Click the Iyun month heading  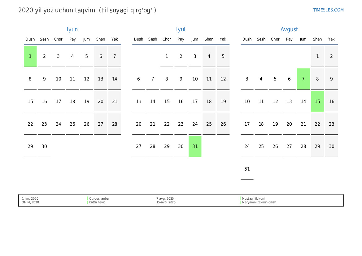72,29
